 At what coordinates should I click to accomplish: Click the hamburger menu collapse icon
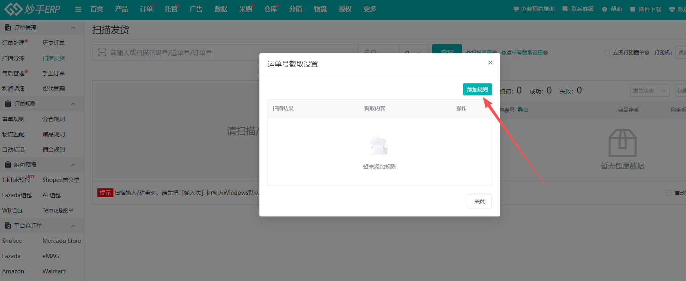78,9
